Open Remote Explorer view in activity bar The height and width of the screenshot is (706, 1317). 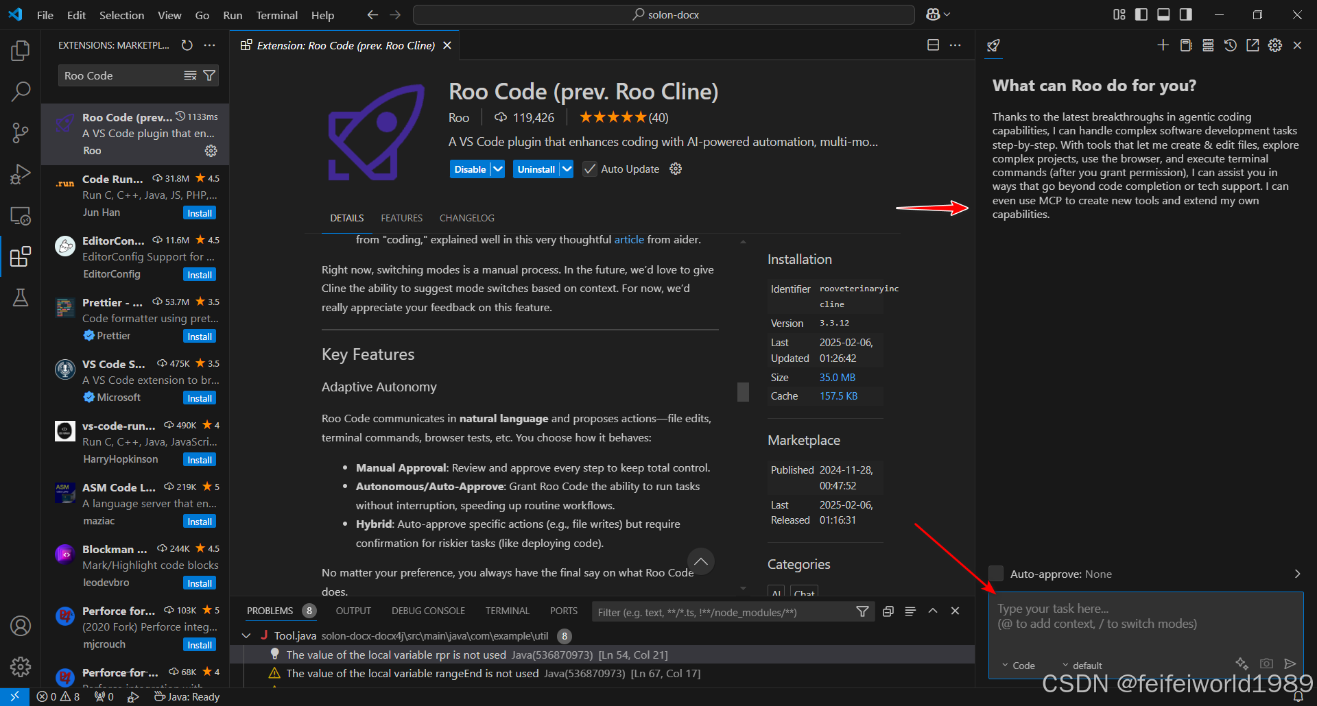(x=21, y=216)
